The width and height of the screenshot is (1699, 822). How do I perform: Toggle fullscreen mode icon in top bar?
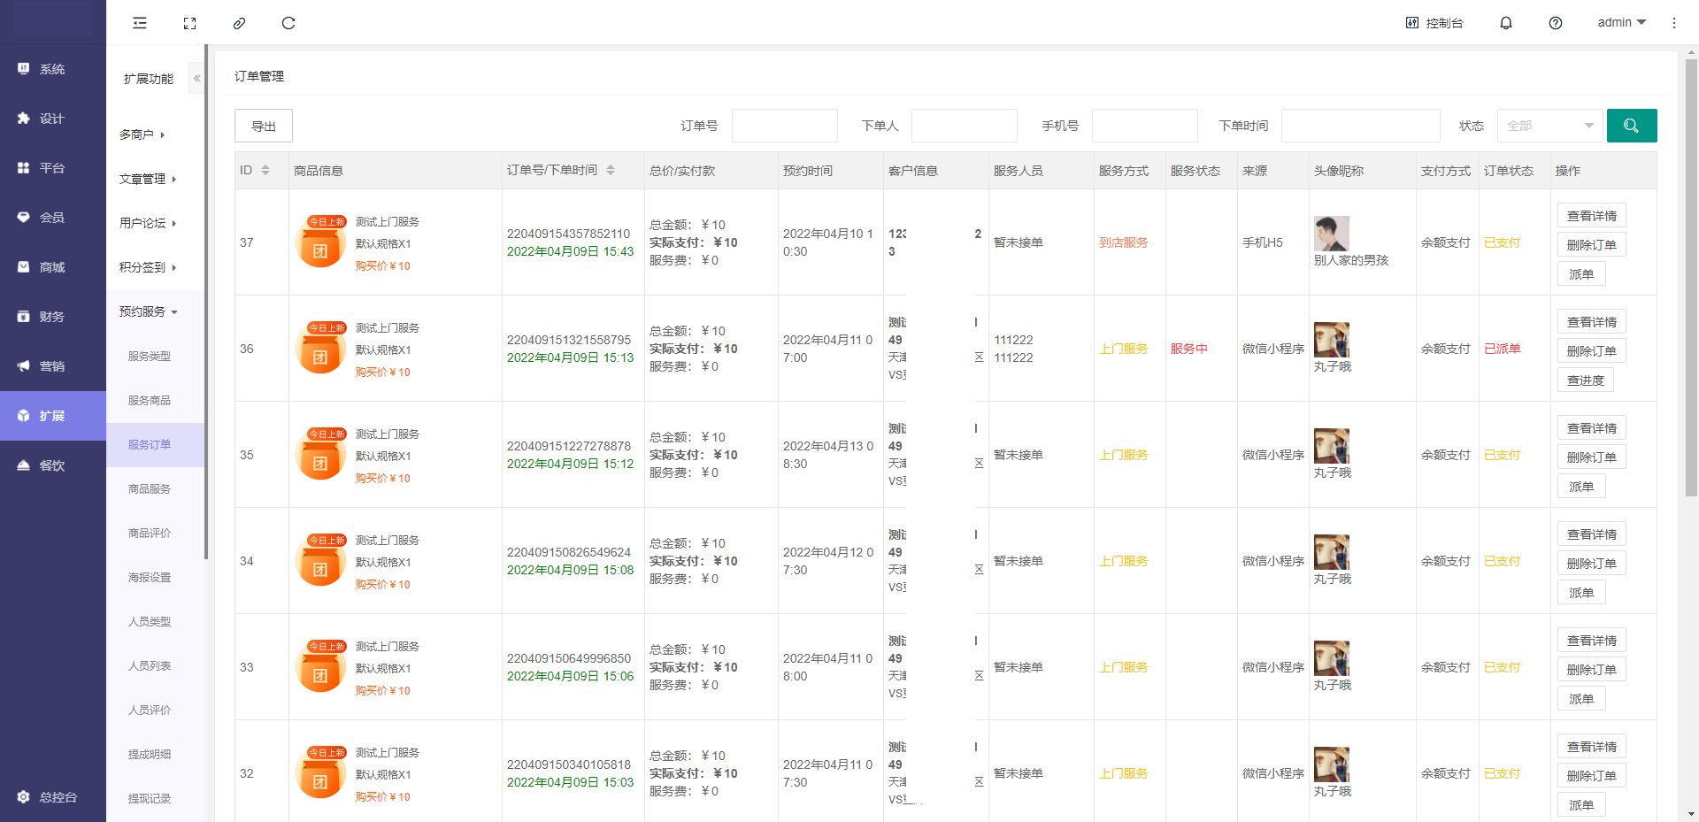coord(189,23)
